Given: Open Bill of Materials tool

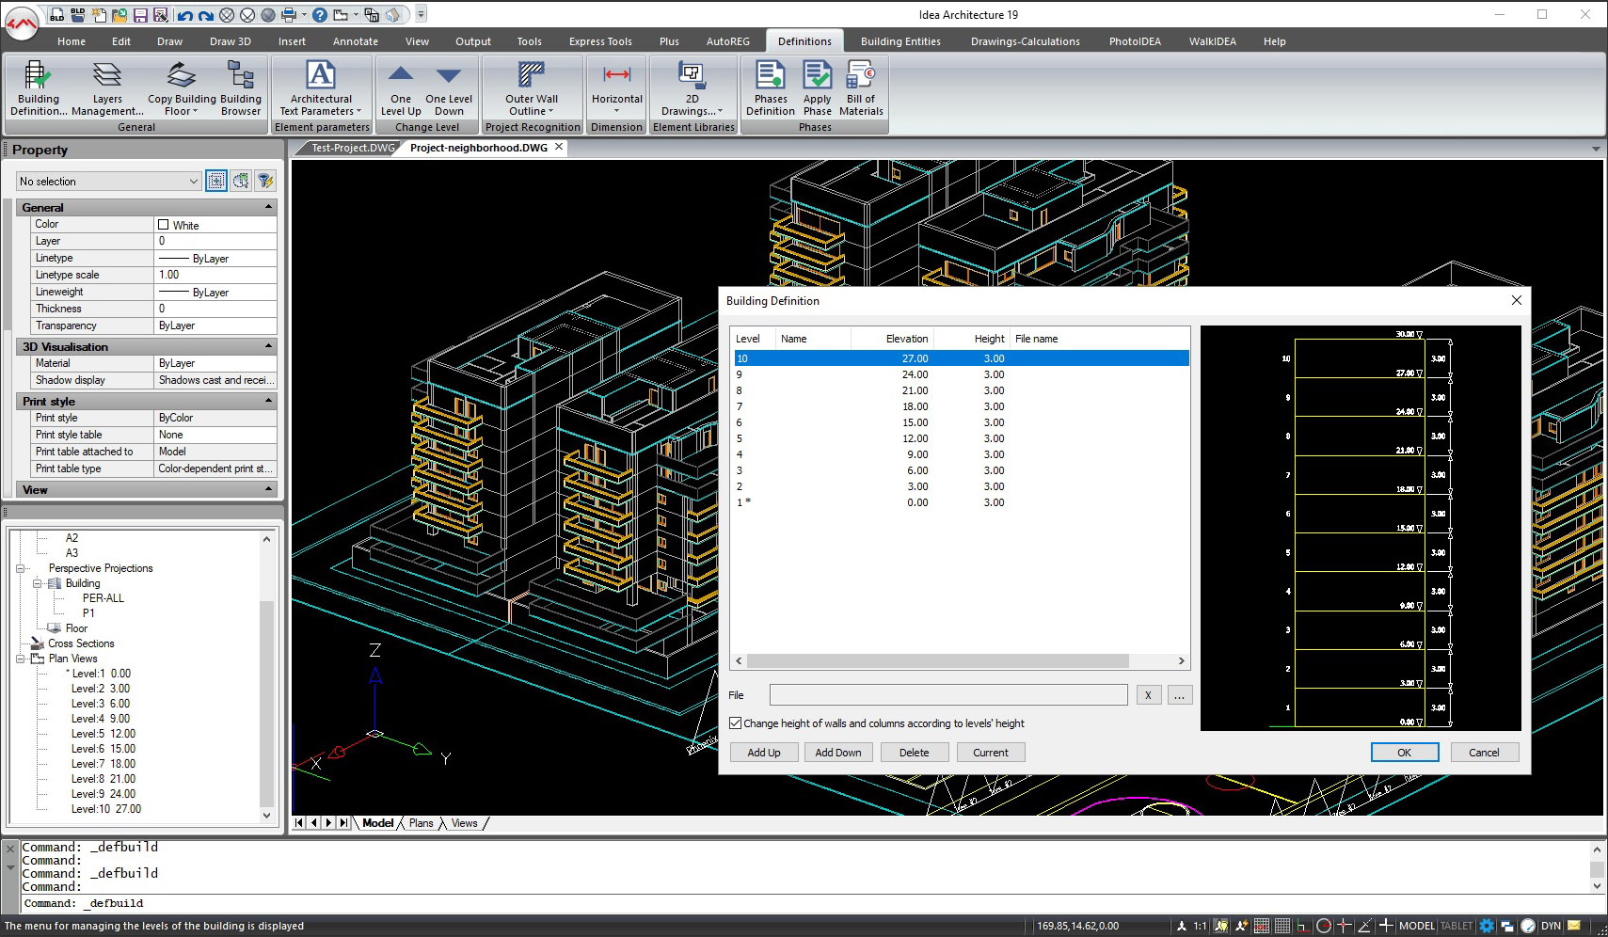Looking at the screenshot, I should [861, 88].
